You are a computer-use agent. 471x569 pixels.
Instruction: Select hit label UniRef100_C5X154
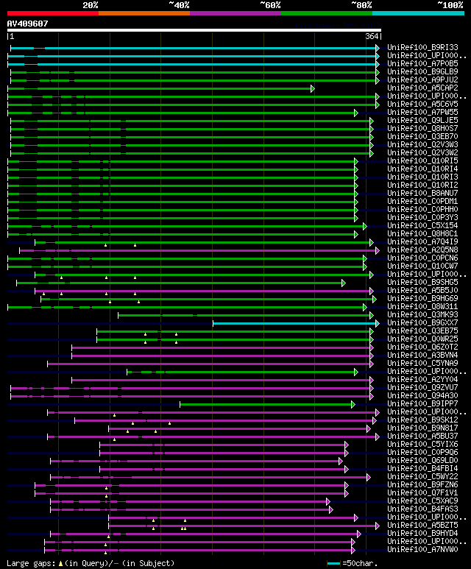pyautogui.click(x=422, y=226)
